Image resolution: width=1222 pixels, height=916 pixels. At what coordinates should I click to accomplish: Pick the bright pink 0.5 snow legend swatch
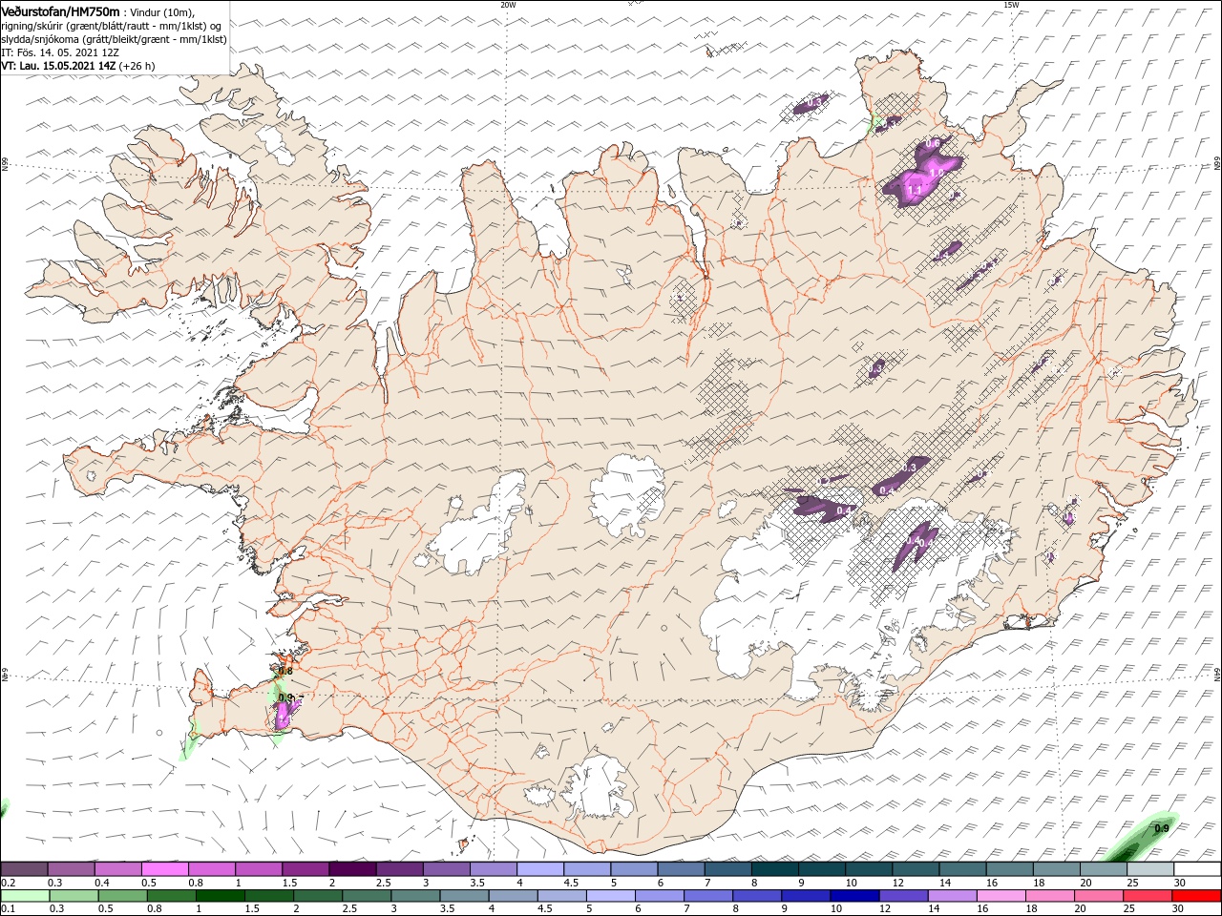pos(164,869)
